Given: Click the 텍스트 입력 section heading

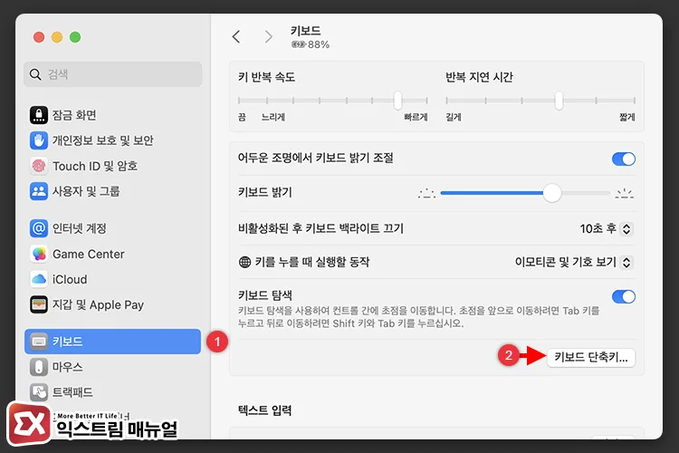Looking at the screenshot, I should coord(265,410).
